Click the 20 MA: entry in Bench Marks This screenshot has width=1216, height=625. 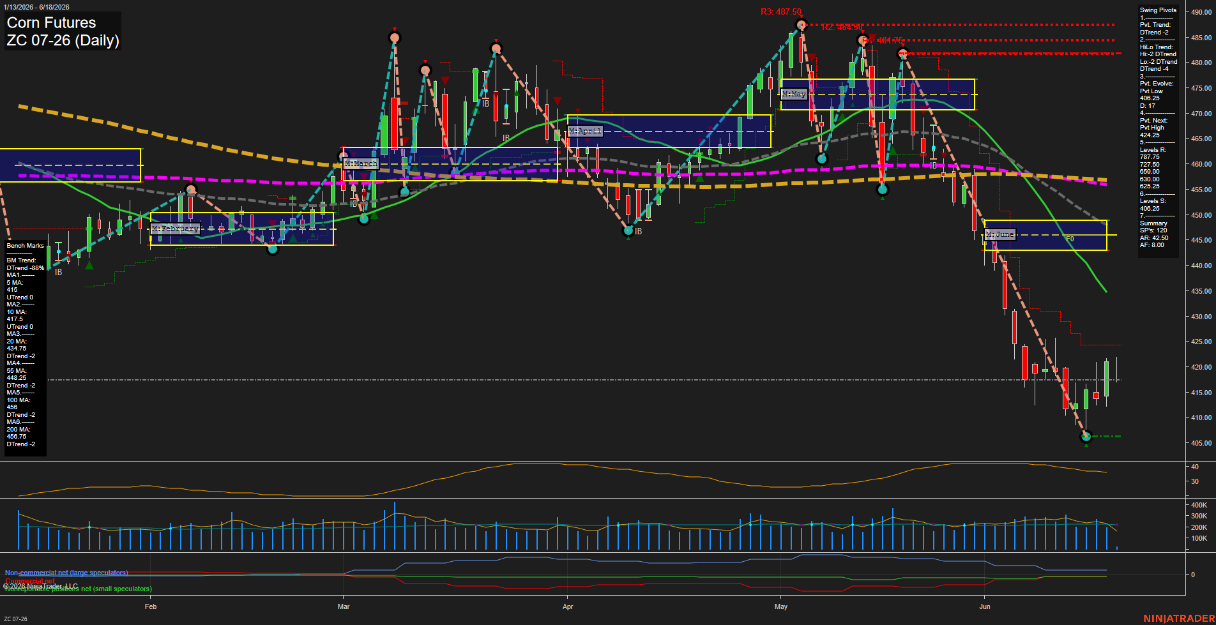click(x=17, y=342)
